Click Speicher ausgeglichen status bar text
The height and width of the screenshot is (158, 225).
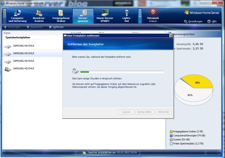pyautogui.click(x=112, y=153)
